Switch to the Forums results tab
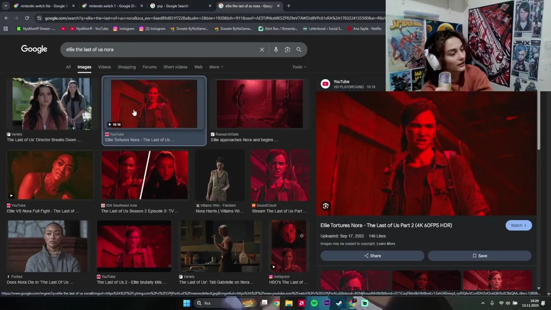551x310 pixels. (x=149, y=67)
